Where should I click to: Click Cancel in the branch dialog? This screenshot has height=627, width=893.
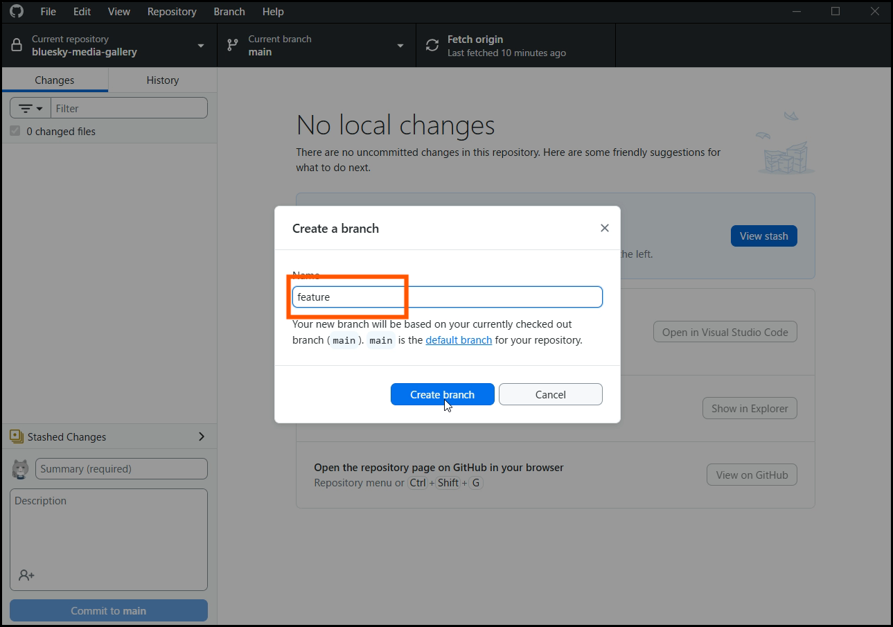551,394
